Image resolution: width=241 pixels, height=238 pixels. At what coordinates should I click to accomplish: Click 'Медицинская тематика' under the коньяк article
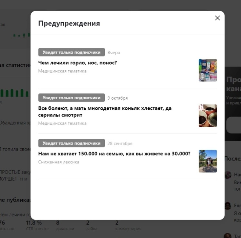(62, 123)
